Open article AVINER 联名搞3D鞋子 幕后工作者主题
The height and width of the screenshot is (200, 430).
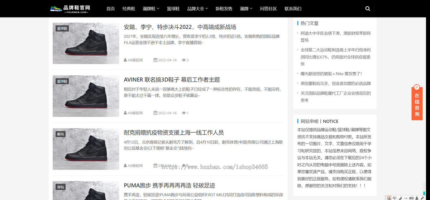pos(172,80)
